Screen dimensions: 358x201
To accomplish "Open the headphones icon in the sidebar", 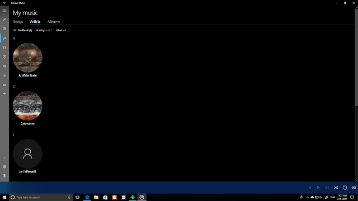I will [x=4, y=47].
